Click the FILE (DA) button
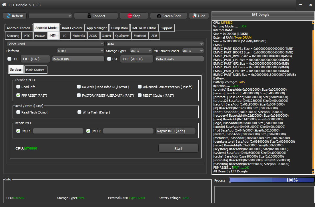This screenshot has width=315, height=207. (35, 59)
